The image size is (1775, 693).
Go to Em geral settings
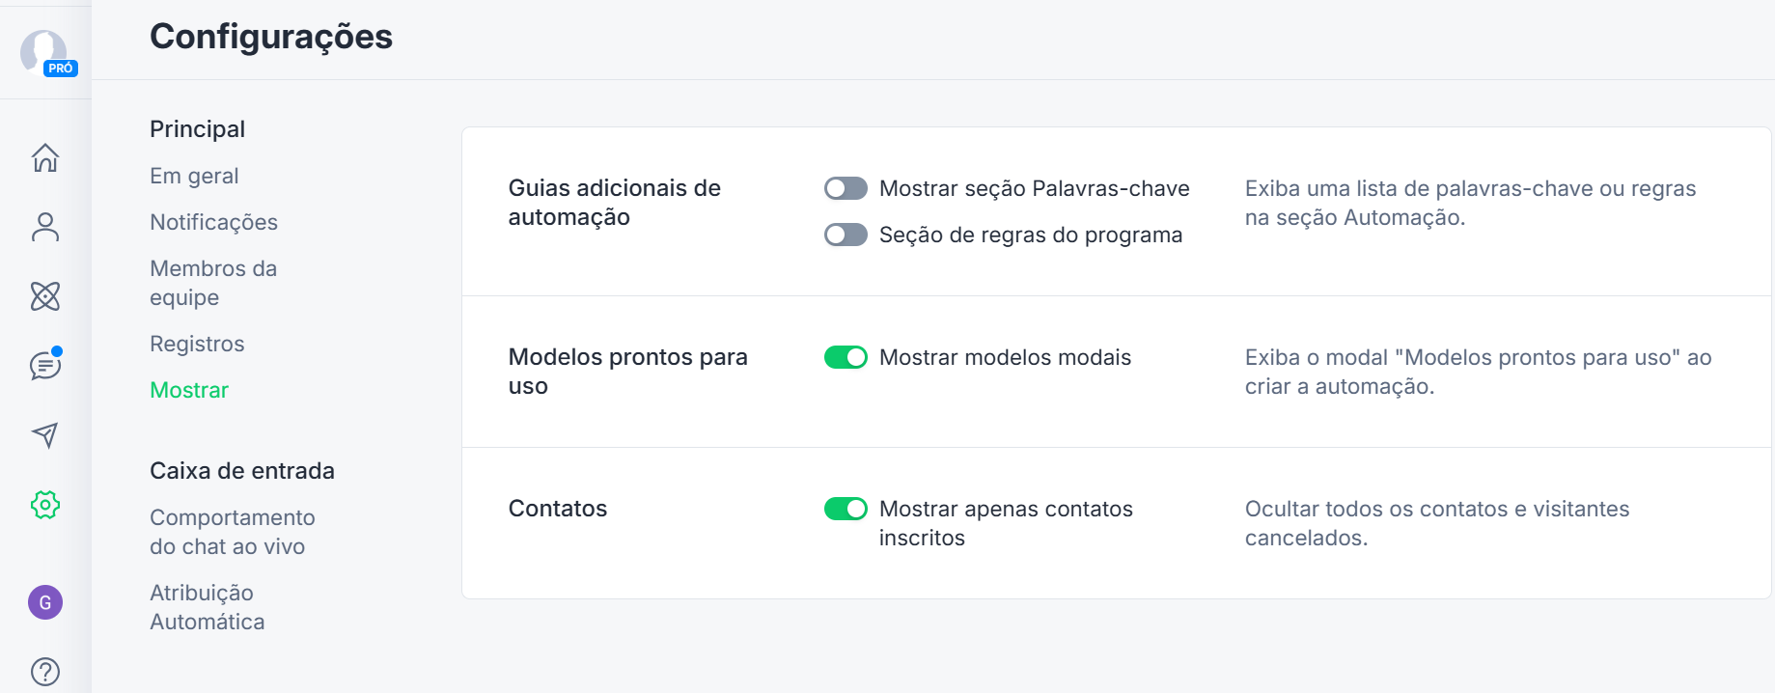tap(194, 176)
